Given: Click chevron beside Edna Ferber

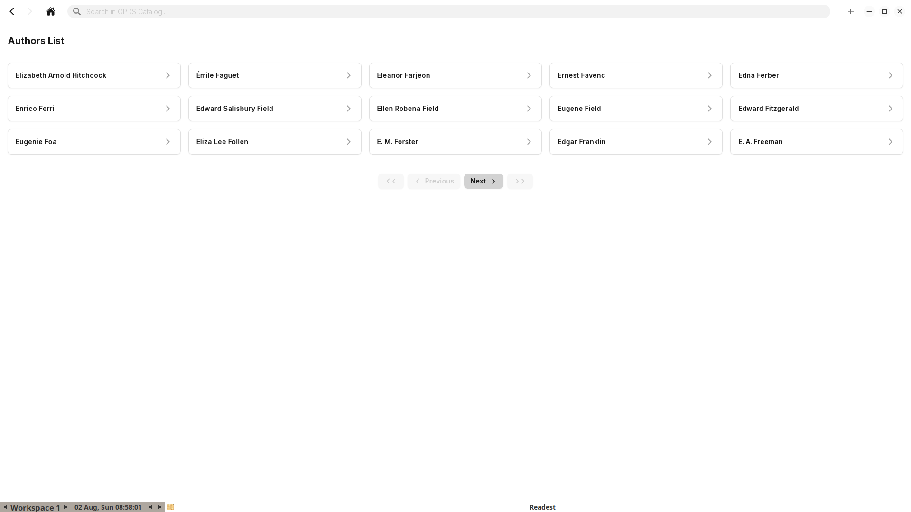Looking at the screenshot, I should [890, 75].
